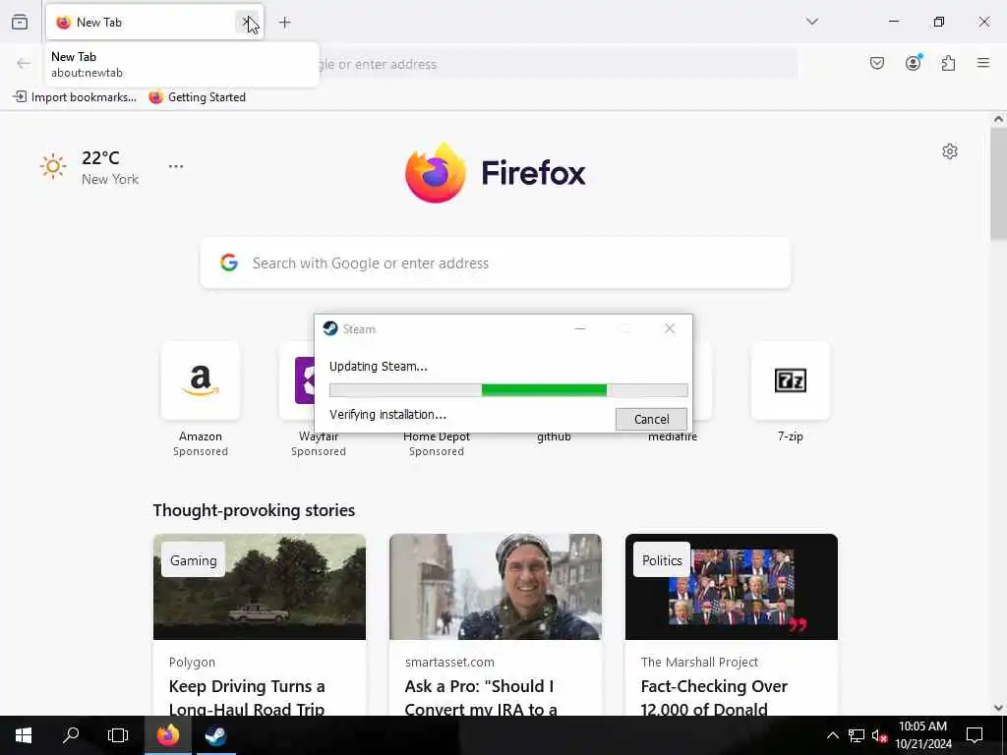Click Steam icon on taskbar

pyautogui.click(x=215, y=735)
